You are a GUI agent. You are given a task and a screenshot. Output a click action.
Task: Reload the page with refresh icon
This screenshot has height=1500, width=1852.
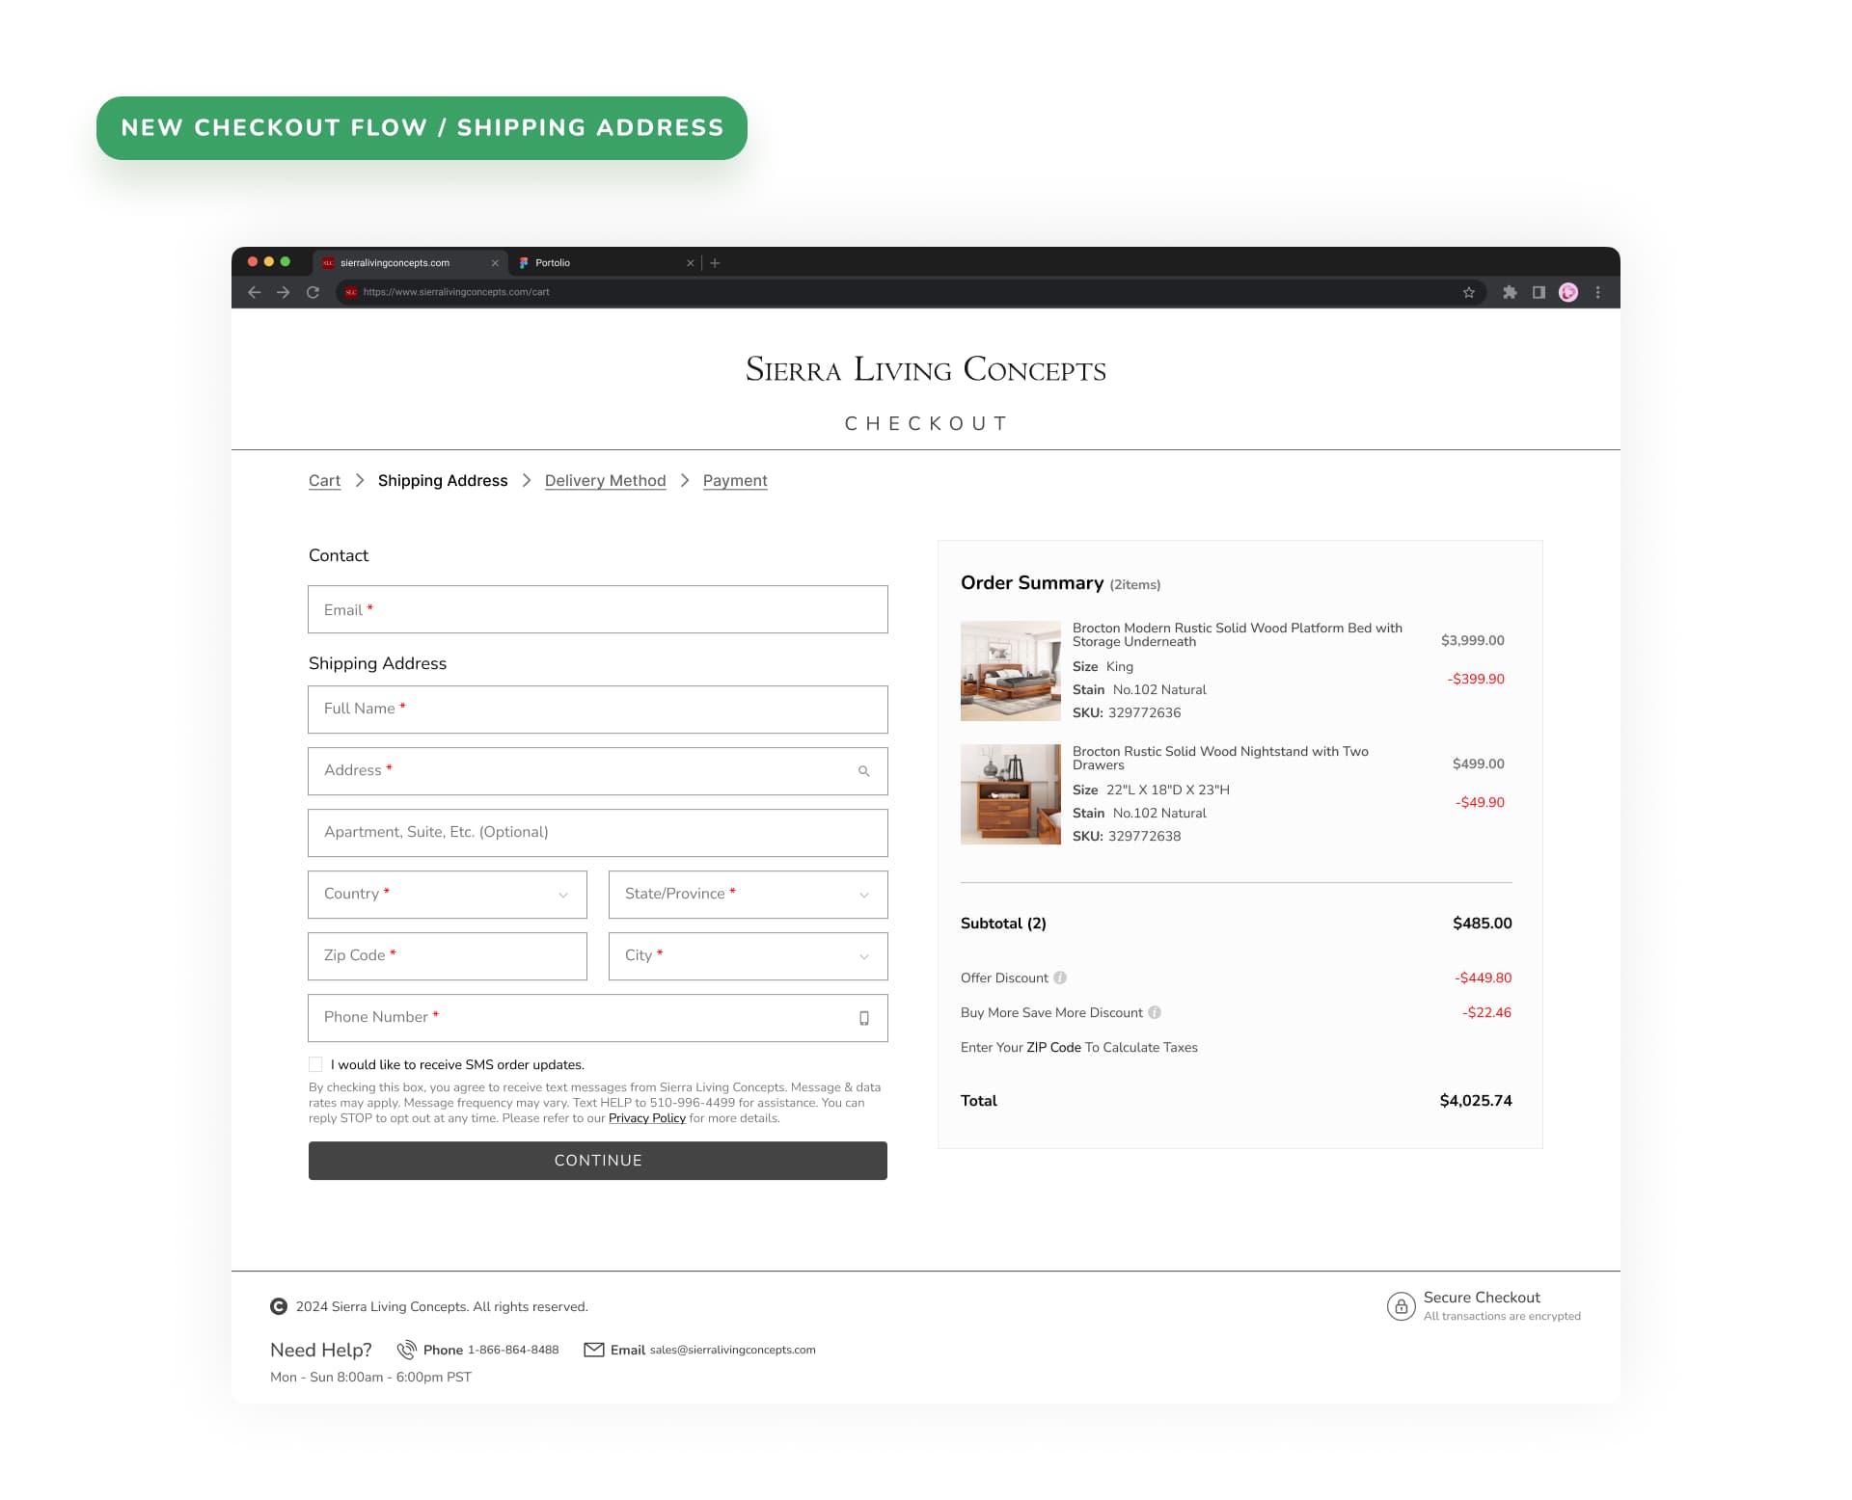(x=313, y=292)
